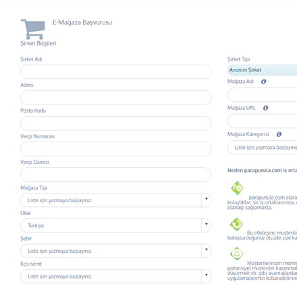The height and width of the screenshot is (300, 297).
Task: Click the Mağaza URL info icon
Action: point(265,108)
